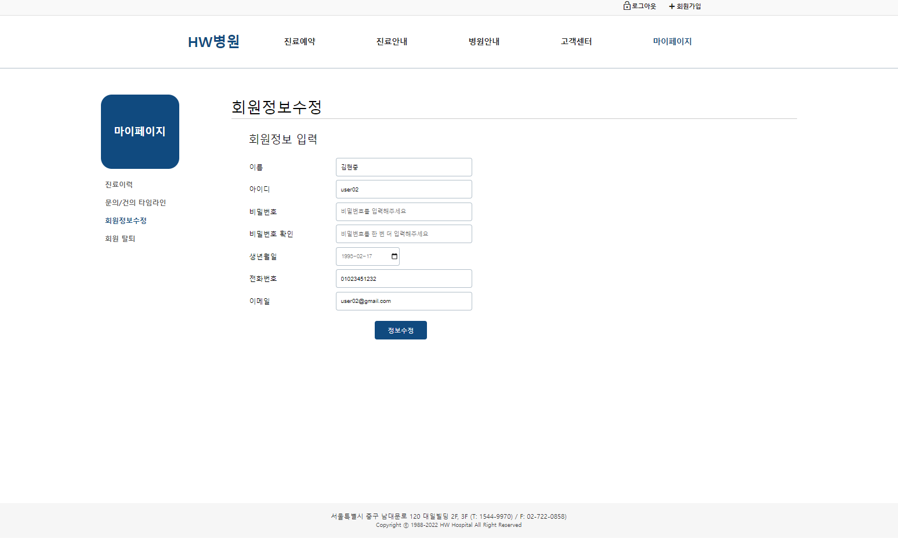
Task: Select 진료이력 in the sidebar
Action: 118,184
